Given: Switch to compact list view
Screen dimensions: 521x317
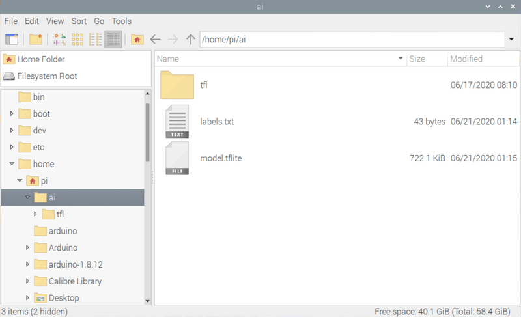Looking at the screenshot, I should tap(95, 40).
